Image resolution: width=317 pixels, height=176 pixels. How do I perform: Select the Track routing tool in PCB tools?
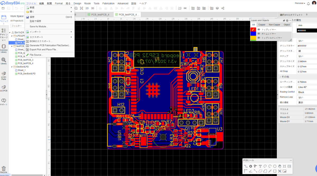tap(246, 166)
